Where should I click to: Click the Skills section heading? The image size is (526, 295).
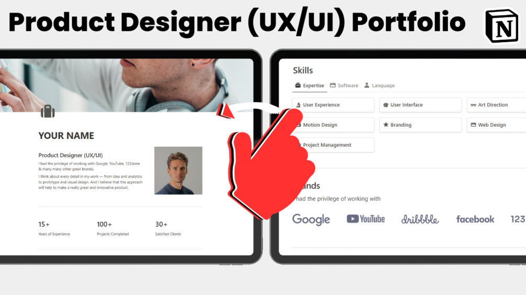point(303,70)
